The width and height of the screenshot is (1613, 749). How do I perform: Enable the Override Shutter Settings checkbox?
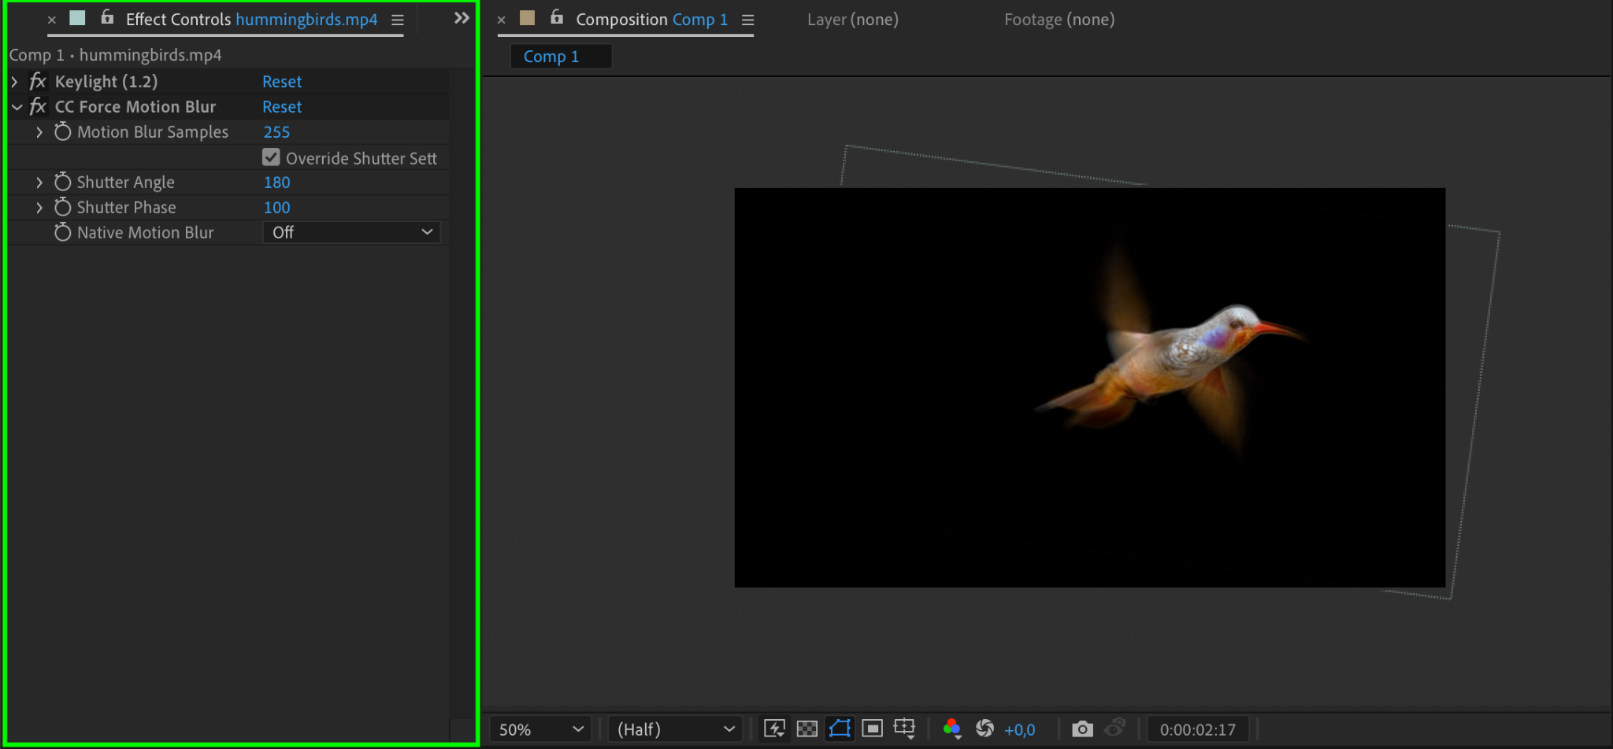point(271,157)
